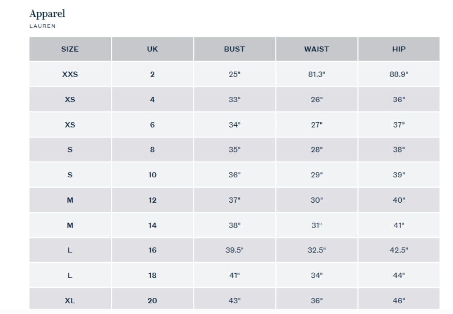Click the SIZE column header
This screenshot has height=314, width=453.
pos(70,49)
